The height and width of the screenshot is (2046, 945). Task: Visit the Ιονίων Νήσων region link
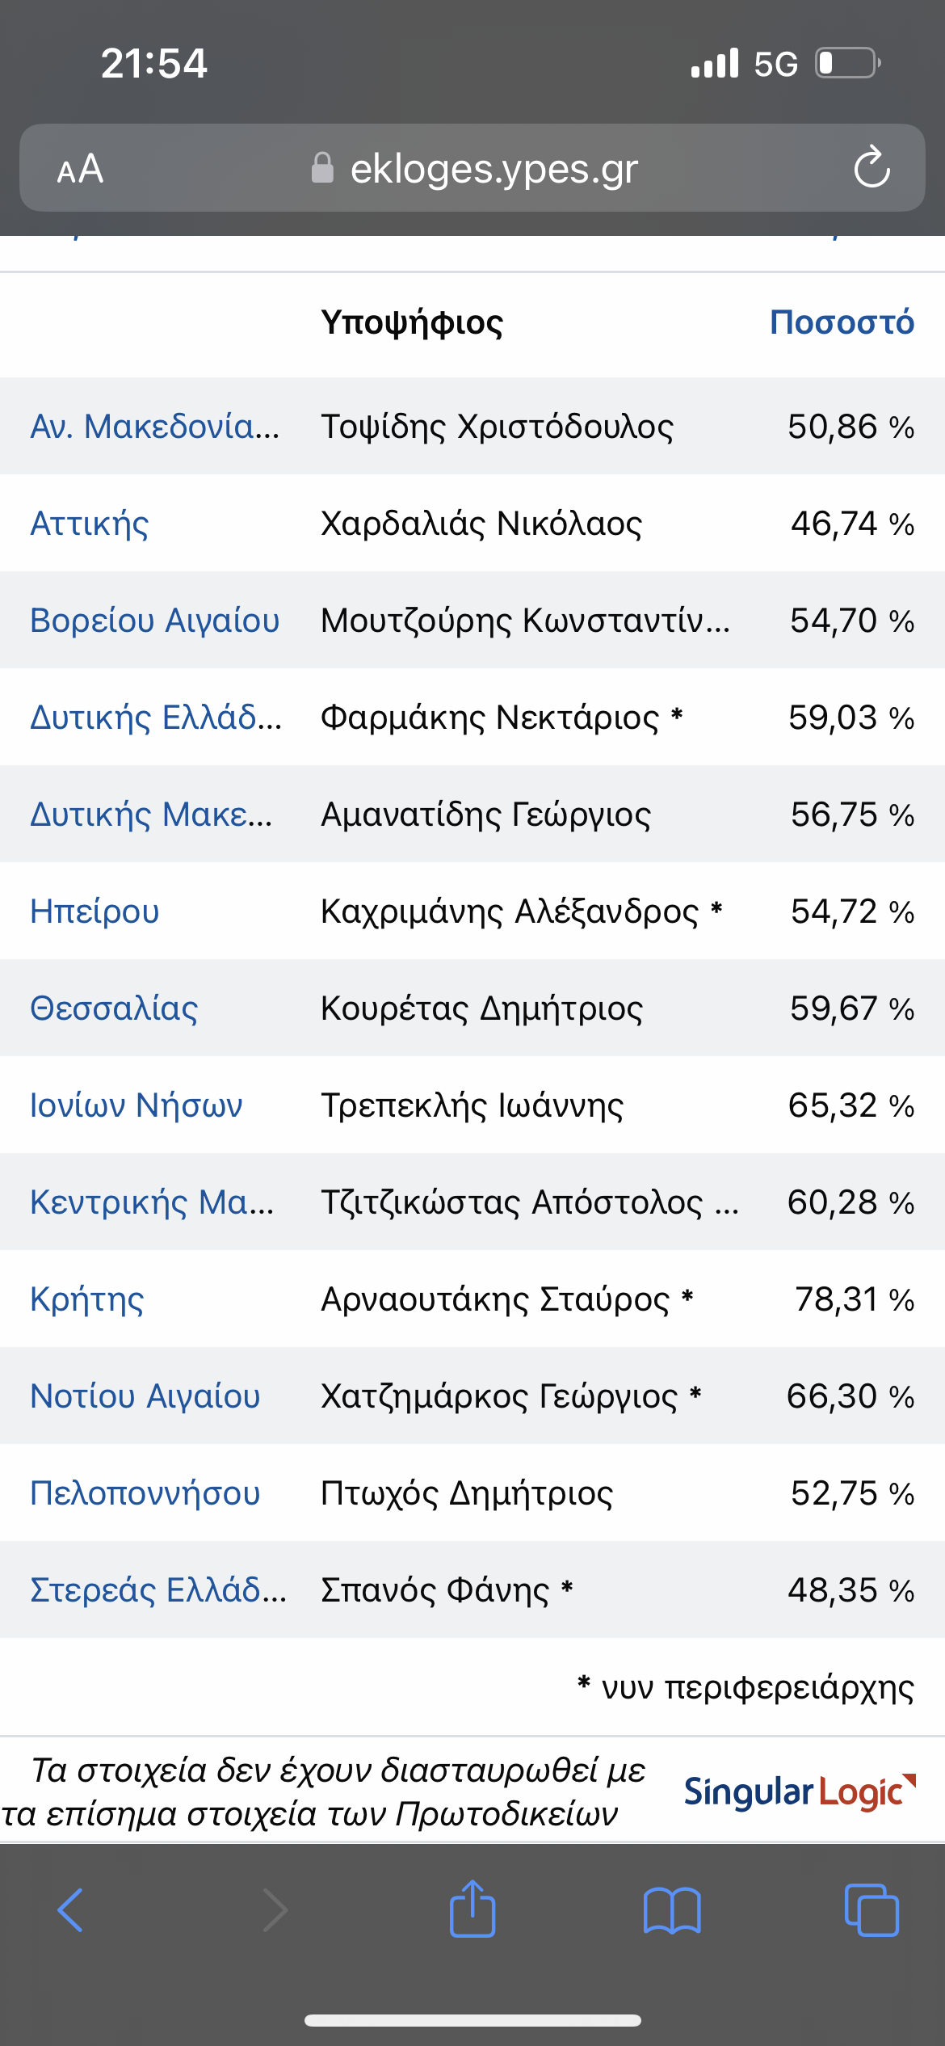(x=136, y=1105)
